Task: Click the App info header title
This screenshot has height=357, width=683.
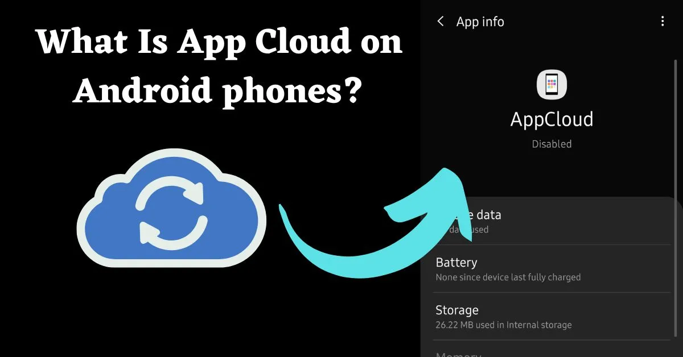Action: (480, 22)
